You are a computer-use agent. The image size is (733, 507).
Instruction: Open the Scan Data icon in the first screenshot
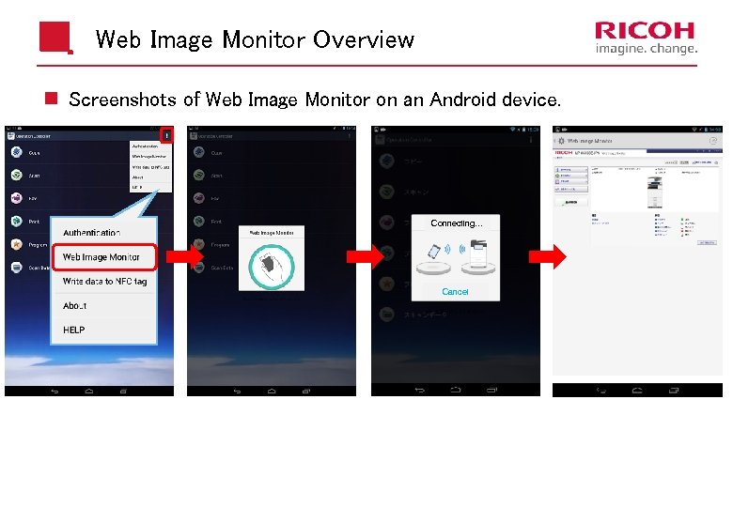[x=17, y=267]
